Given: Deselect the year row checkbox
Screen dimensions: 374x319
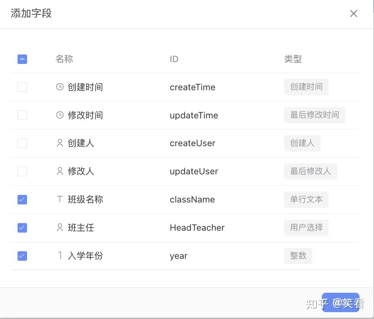Looking at the screenshot, I should [22, 256].
